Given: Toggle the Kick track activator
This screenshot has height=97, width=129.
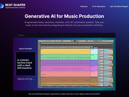Looking at the screenshot, I should (106, 55).
